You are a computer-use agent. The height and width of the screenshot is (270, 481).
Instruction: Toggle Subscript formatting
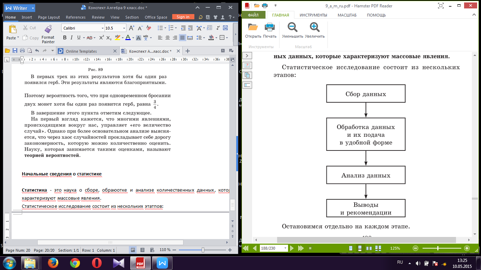[109, 38]
